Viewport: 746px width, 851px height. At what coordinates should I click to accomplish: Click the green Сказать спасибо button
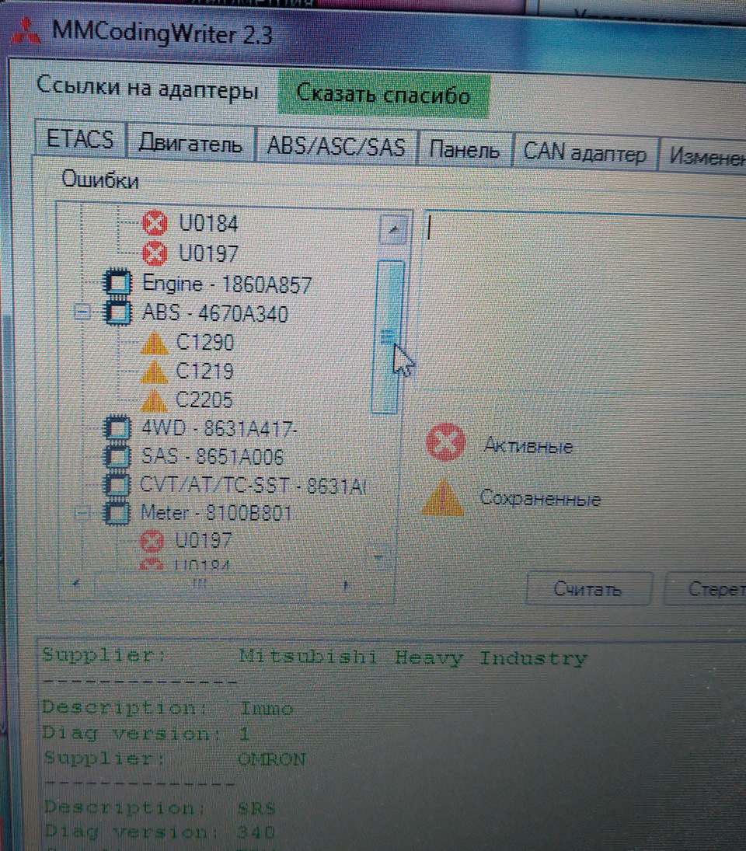[x=383, y=95]
